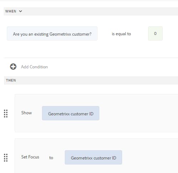Change the Set Focus action type
This screenshot has height=173, width=178.
click(30, 157)
